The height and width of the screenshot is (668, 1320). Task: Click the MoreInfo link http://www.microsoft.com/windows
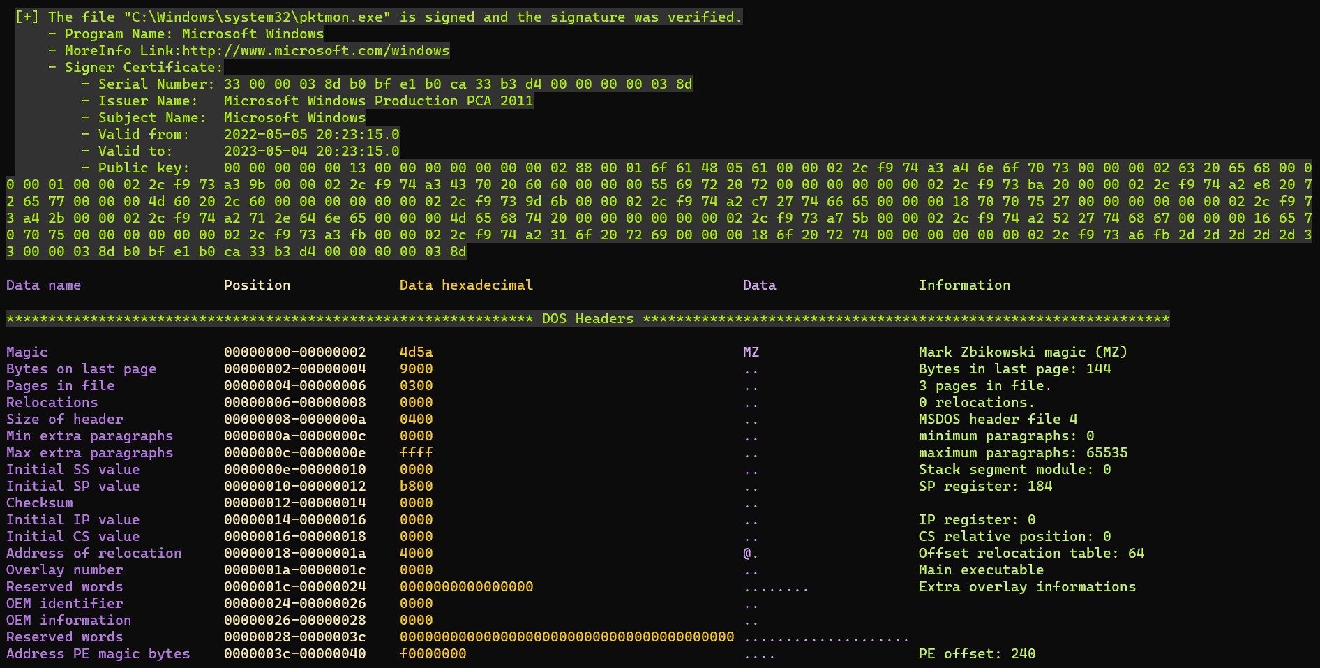316,51
